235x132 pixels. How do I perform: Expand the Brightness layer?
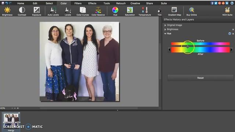(165, 29)
